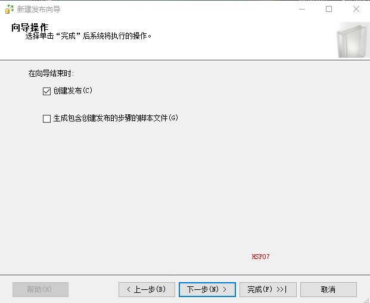Viewport: 370px width, 303px height.
Task: Grab the window size grip corner
Action: pyautogui.click(x=366, y=300)
